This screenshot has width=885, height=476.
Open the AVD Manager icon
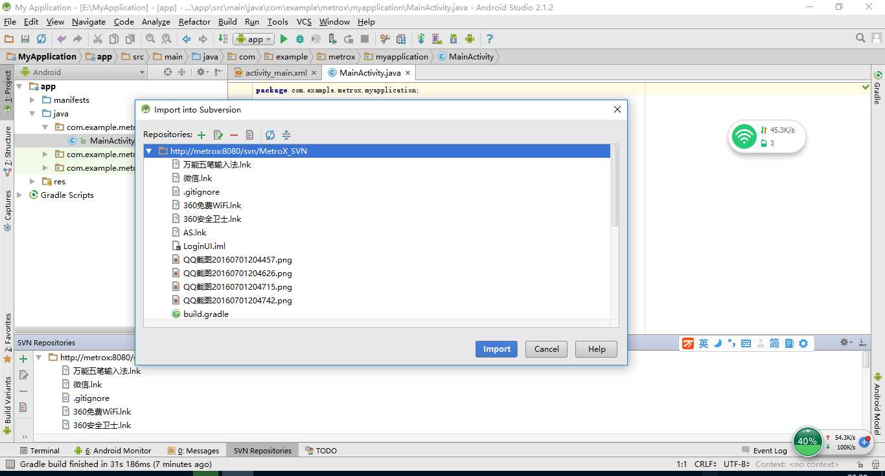437,39
